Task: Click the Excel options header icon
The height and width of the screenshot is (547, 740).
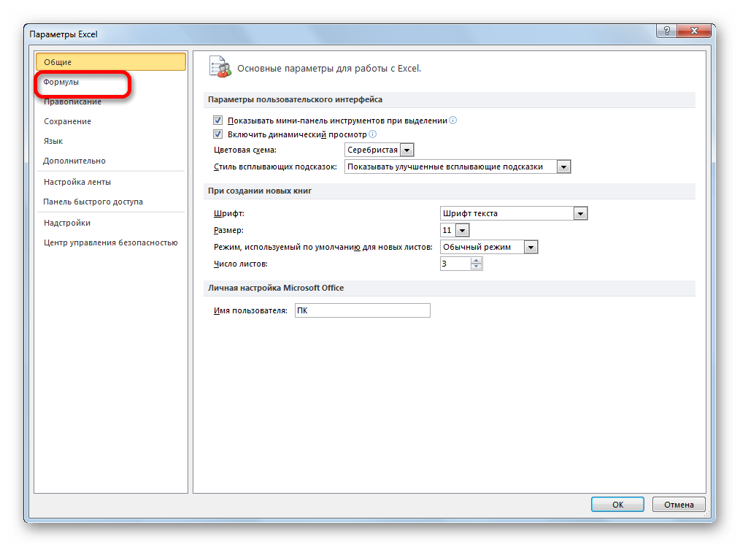Action: pyautogui.click(x=220, y=66)
